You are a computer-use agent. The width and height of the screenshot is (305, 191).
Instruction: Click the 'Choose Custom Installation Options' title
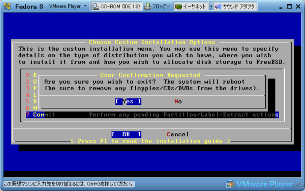pyautogui.click(x=152, y=42)
